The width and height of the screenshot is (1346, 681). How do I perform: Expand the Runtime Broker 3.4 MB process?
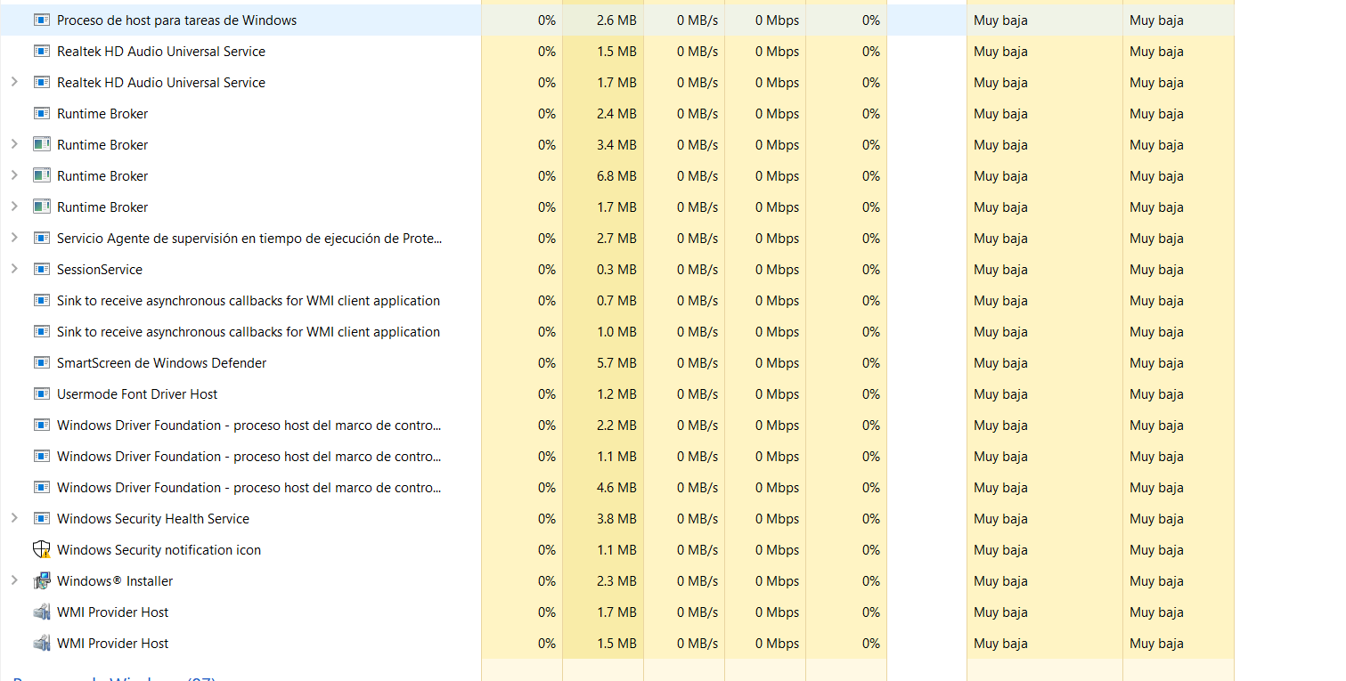(13, 144)
